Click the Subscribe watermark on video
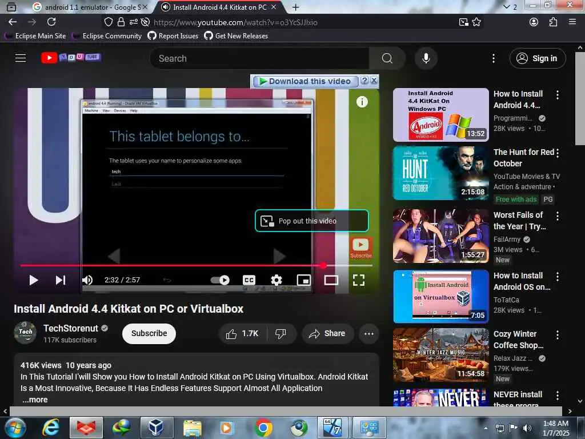Viewport: 585px width, 439px height. 361,248
